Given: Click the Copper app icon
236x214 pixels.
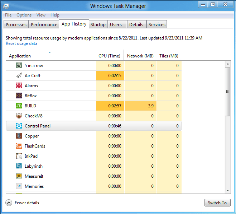Looking at the screenshot, I should point(19,136).
